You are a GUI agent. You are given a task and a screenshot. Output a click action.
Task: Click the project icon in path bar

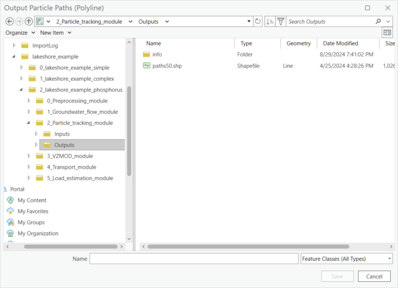tap(40, 22)
